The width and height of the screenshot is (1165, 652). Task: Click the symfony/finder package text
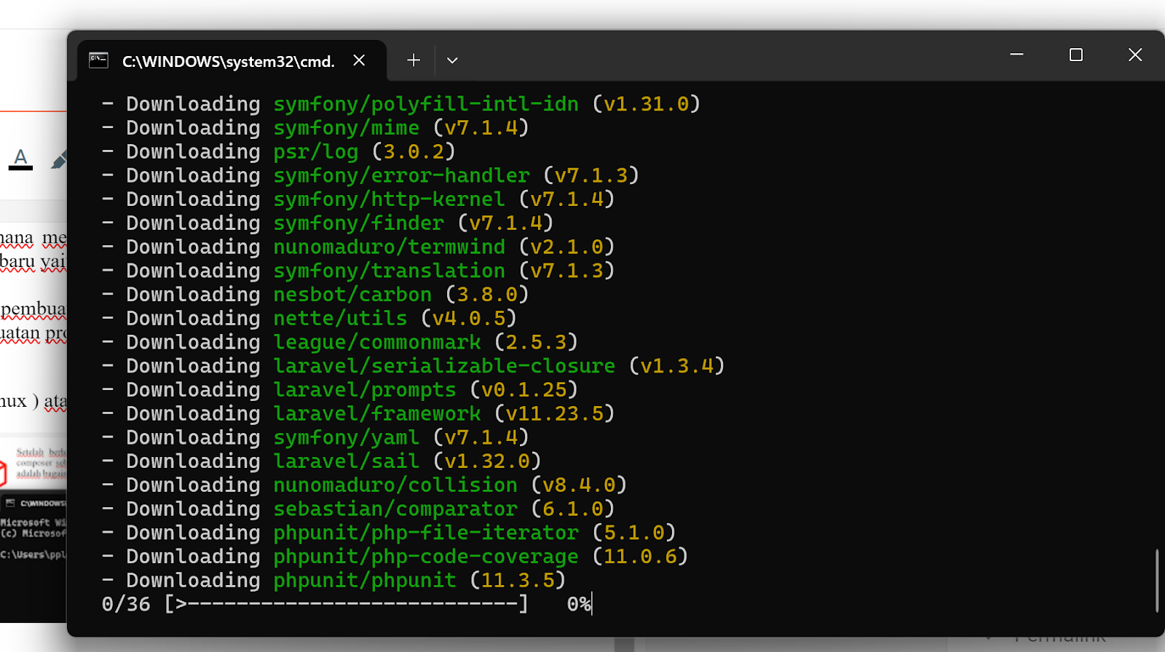pos(359,223)
